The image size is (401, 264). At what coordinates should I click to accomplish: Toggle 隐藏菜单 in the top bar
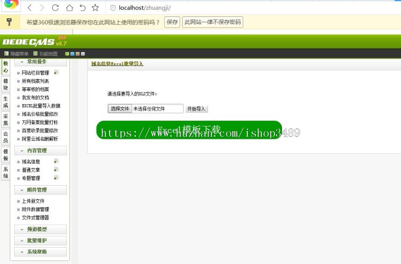click(16, 54)
